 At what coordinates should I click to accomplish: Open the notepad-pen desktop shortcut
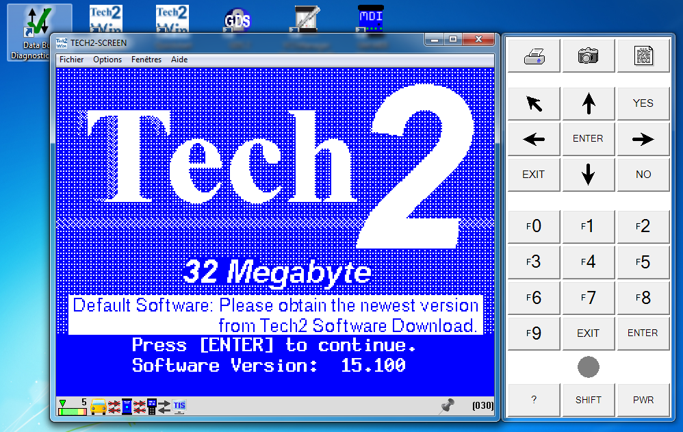tap(305, 18)
